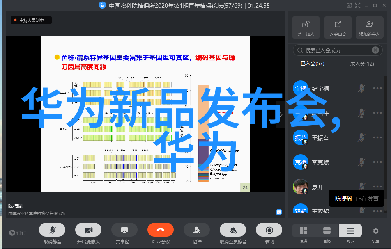Open more options (...) for 王振营
The width and height of the screenshot is (391, 249).
[x=377, y=137]
